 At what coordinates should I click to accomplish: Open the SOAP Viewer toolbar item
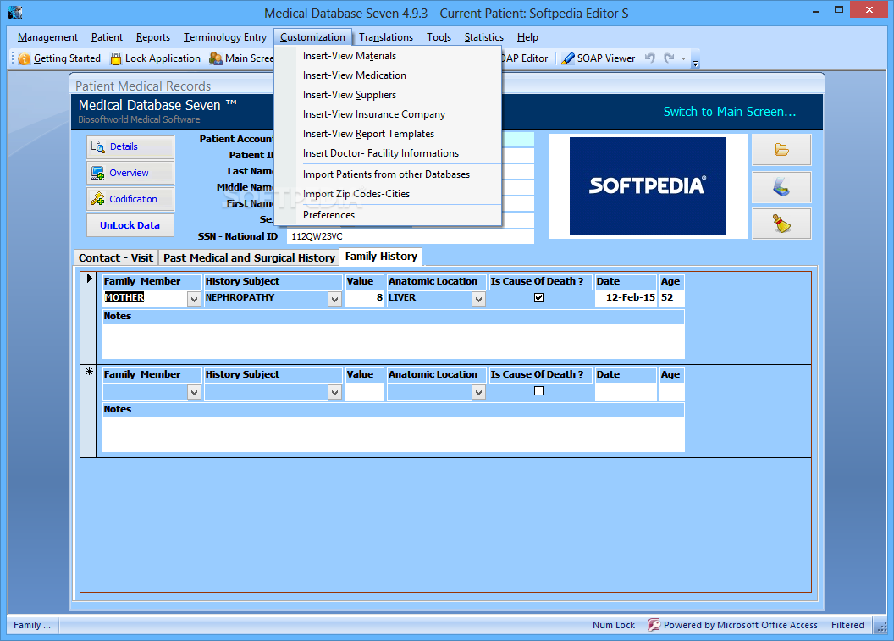598,58
